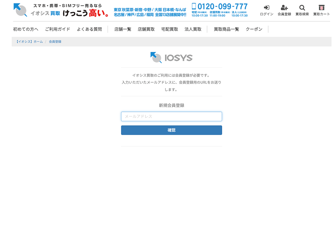The width and height of the screenshot is (336, 236).
Task: Click 店舗買取 11:00-19:00 hours text
Action: (x=220, y=14)
